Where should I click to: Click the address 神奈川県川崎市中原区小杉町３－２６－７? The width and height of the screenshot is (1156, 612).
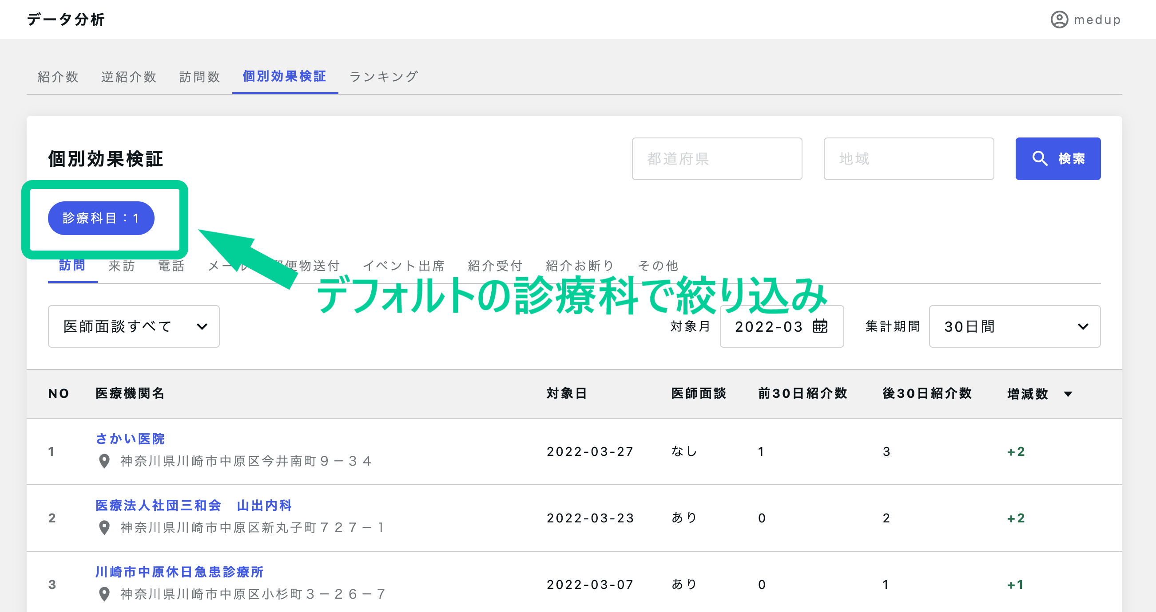253,594
